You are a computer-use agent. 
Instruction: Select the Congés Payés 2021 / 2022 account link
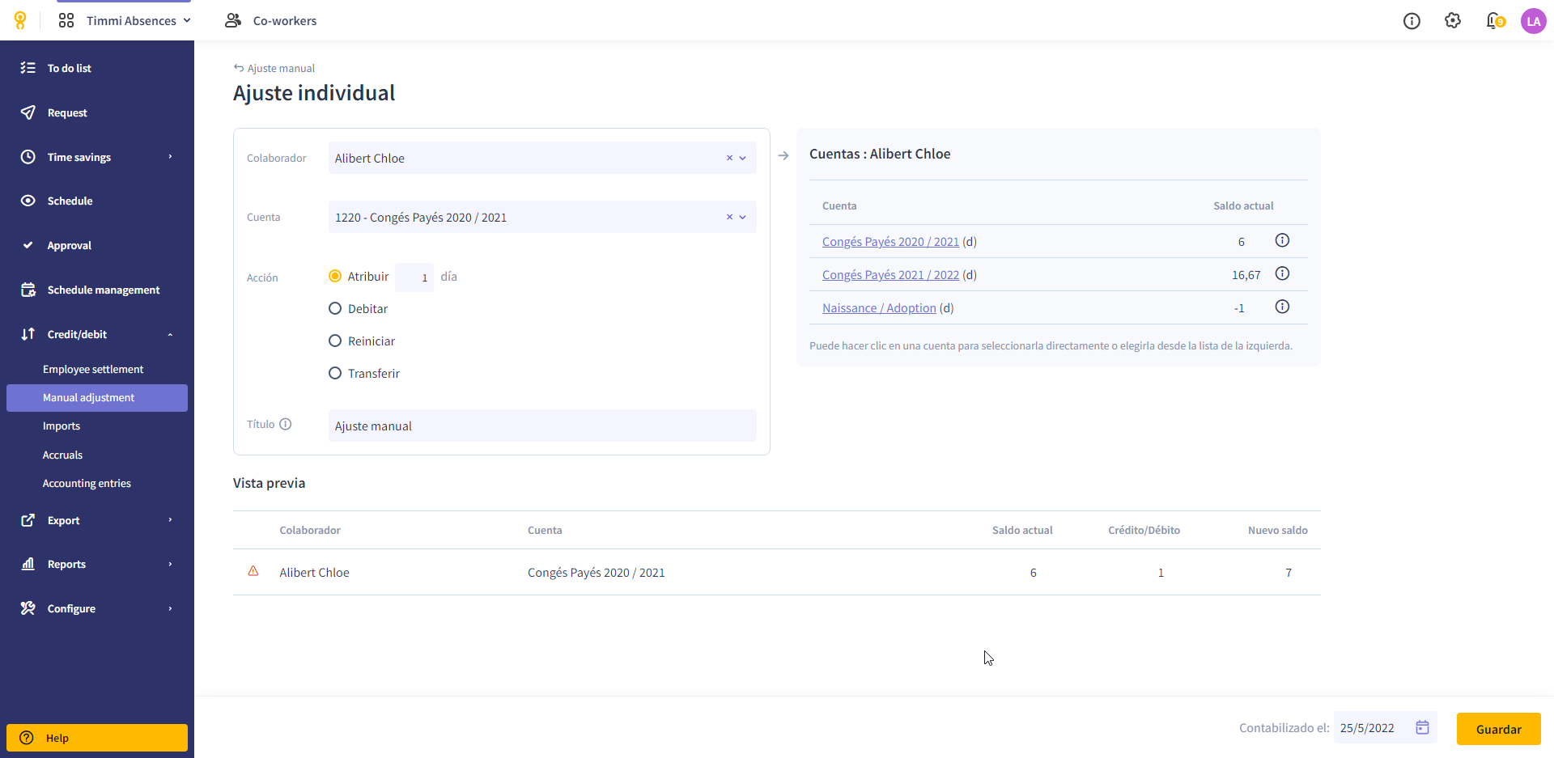tap(890, 275)
